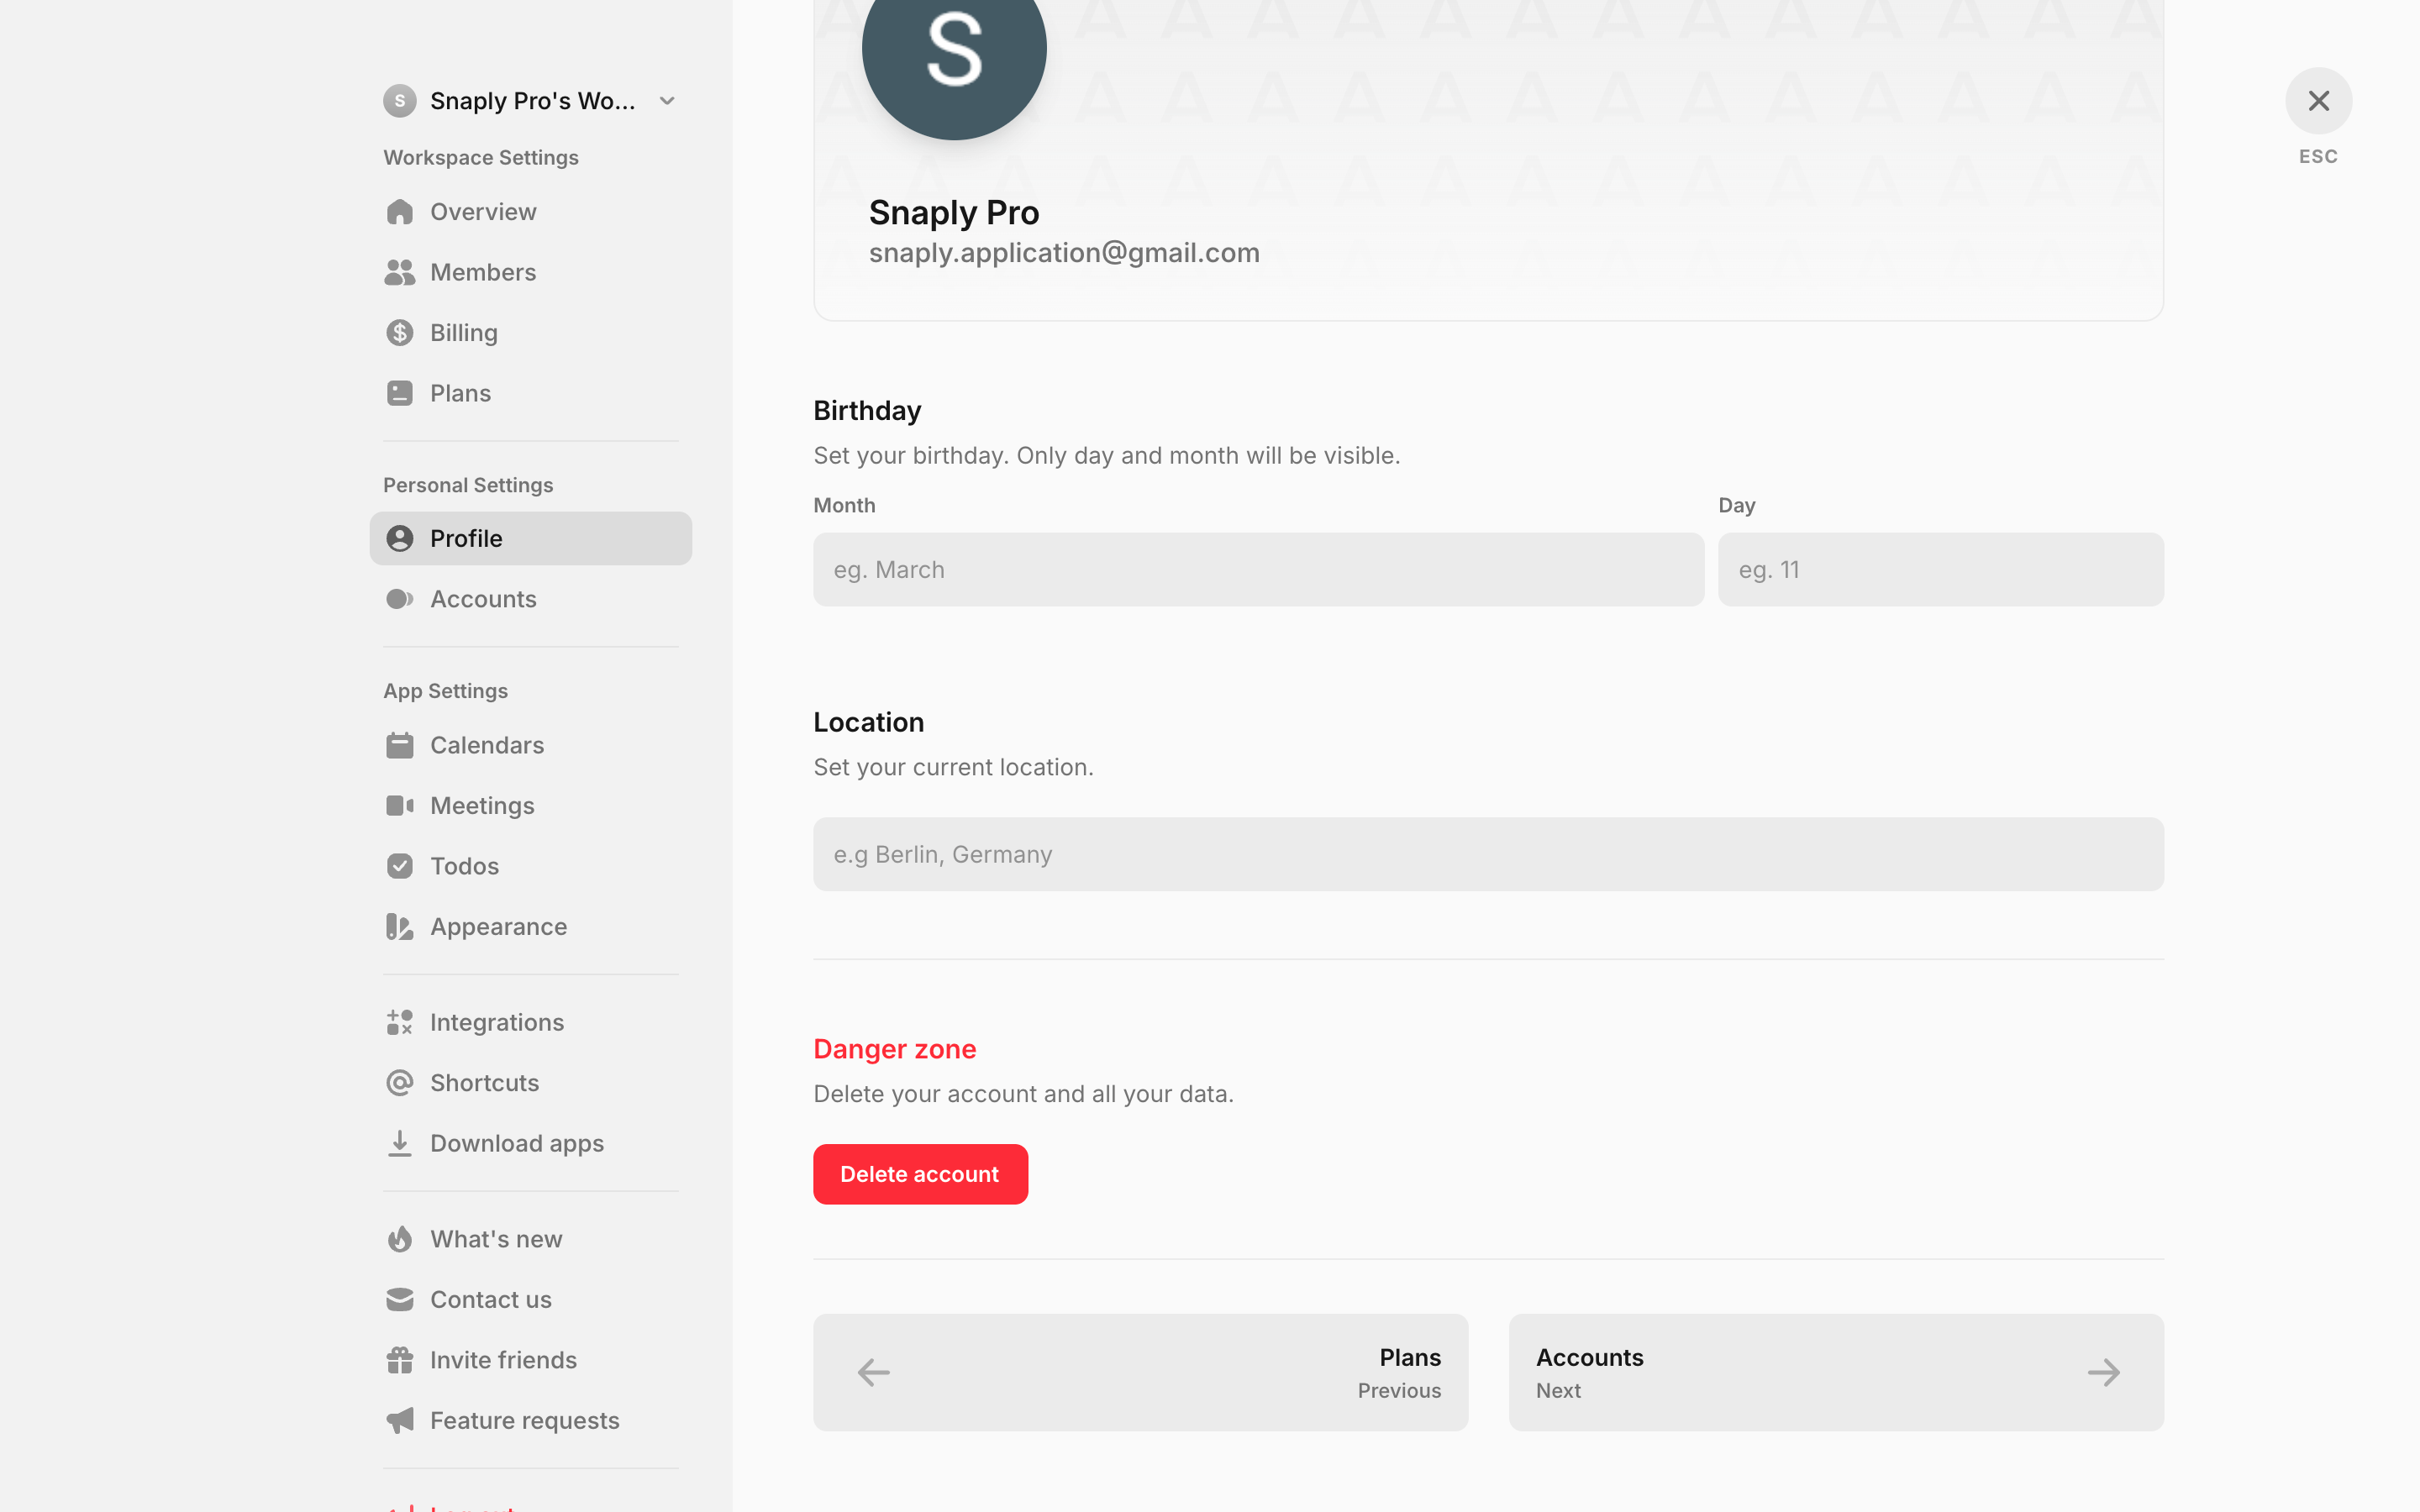Open Calendars app settings
Viewport: 2420px width, 1512px height.
(530, 746)
